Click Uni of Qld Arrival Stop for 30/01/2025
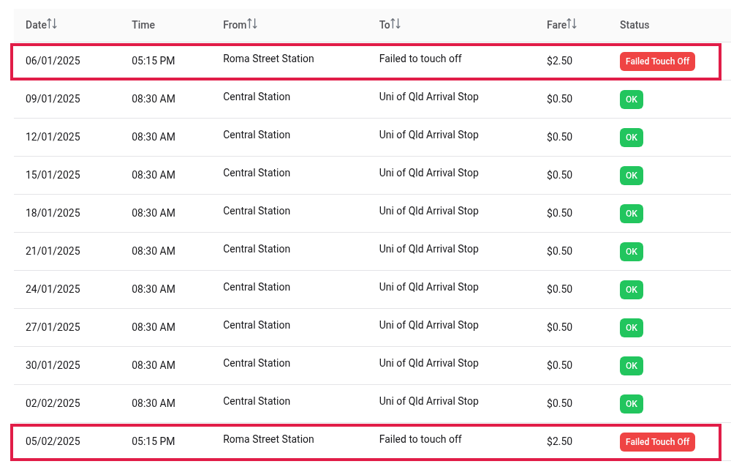 (x=429, y=363)
